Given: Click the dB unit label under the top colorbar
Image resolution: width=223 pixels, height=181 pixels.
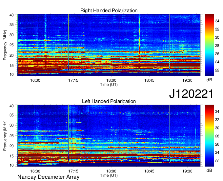Looking at the screenshot, I should click(x=209, y=80).
